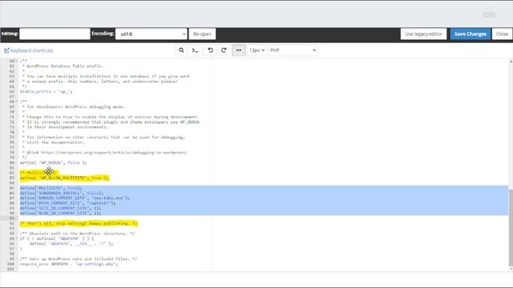The width and height of the screenshot is (513, 288).
Task: Click the vertical scrollbar thumb
Action: click(511, 228)
